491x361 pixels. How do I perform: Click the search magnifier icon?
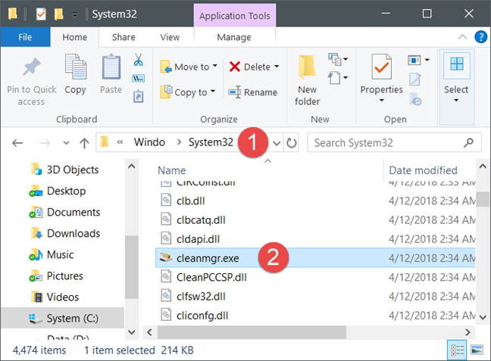pyautogui.click(x=469, y=142)
